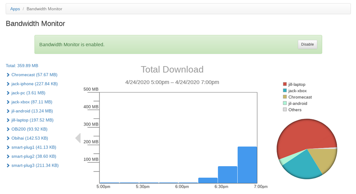This screenshot has height=194, width=356.
Task: Expand the jack-xbox chevron arrow
Action: pyautogui.click(x=8, y=102)
